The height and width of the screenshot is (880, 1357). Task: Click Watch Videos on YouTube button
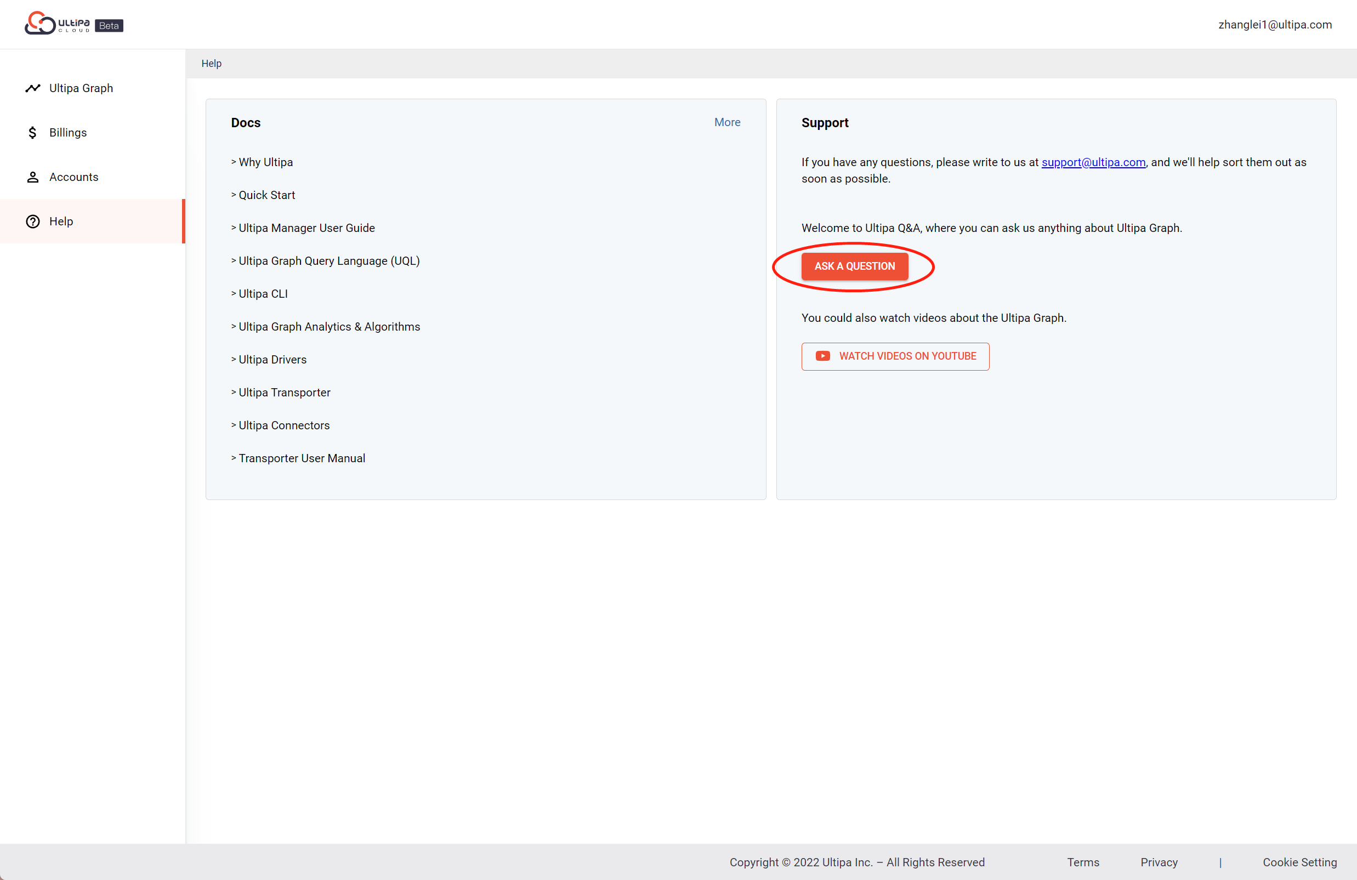pos(895,356)
